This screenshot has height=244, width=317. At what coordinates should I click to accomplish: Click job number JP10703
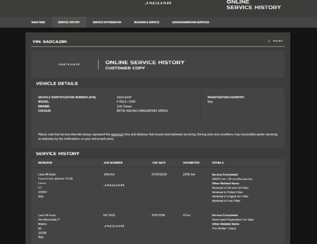109,175
